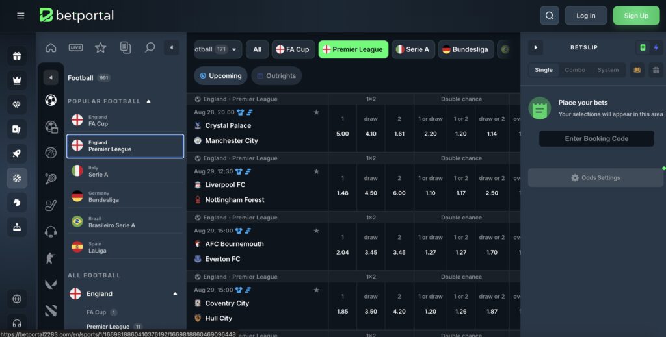Go to sports home icon

51,47
